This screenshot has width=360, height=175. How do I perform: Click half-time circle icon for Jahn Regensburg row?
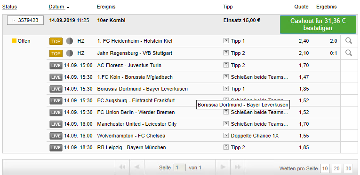[70, 53]
